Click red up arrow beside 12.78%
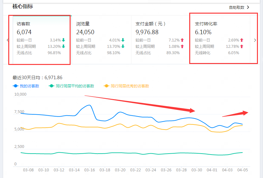 pos(242,46)
